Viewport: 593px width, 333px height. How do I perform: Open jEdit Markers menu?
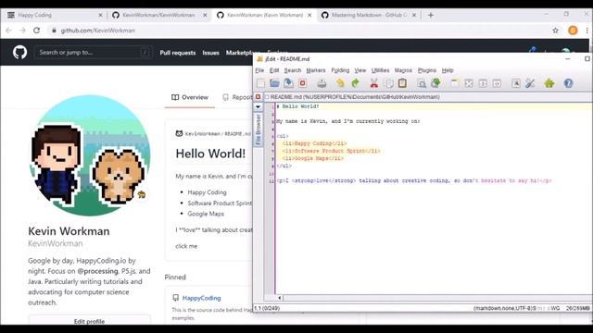316,70
